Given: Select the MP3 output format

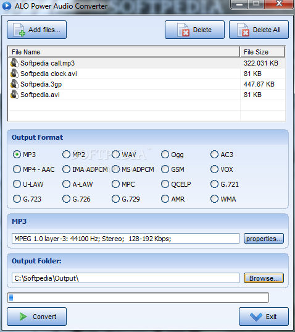Looking at the screenshot, I should click(x=24, y=155).
